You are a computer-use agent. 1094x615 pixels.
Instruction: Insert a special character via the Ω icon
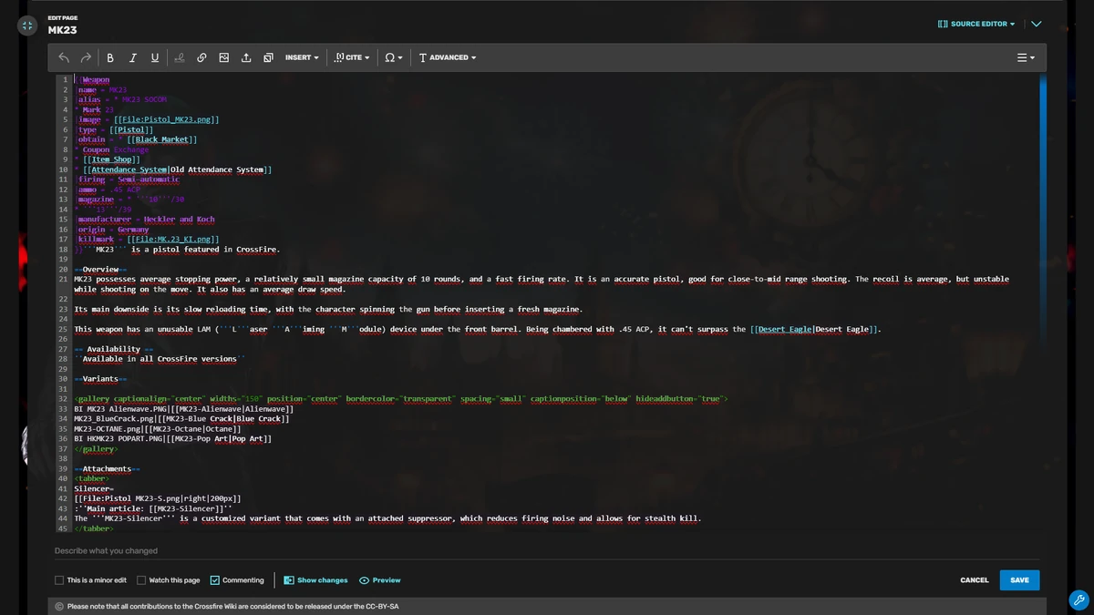click(391, 56)
